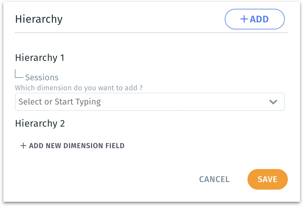Open the dimension dropdown chevron arrow
Viewport: 303px width, 206px height.
click(x=273, y=102)
